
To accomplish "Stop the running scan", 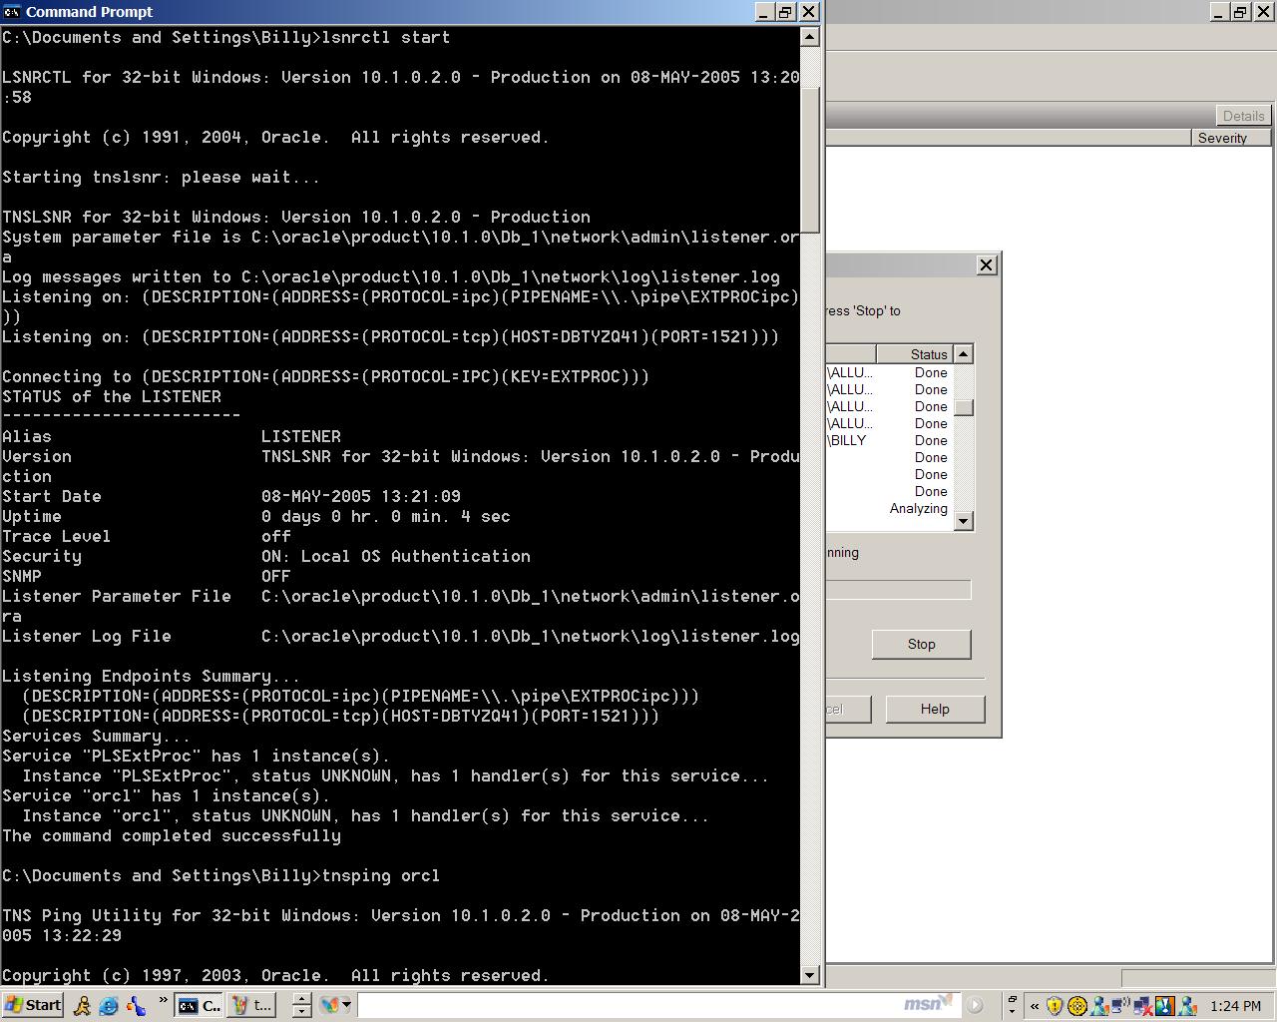I will click(x=921, y=644).
